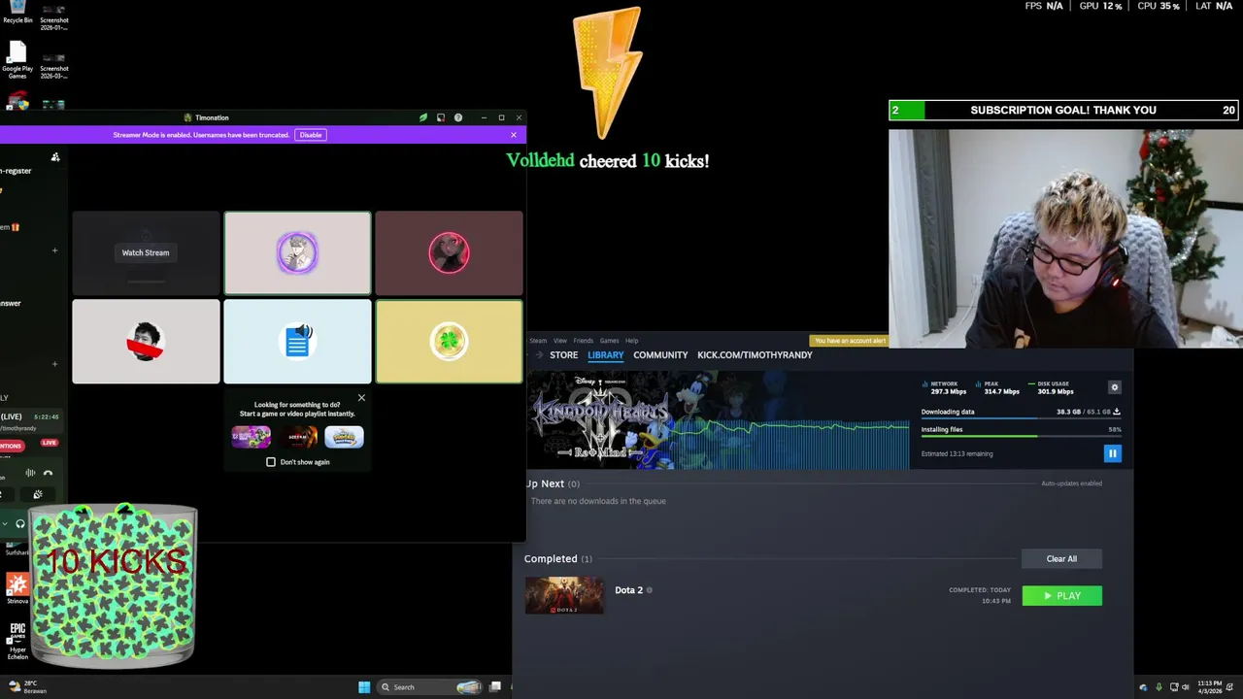Click the Installing files progress bar
This screenshot has width=1243, height=699.
pyautogui.click(x=1021, y=436)
